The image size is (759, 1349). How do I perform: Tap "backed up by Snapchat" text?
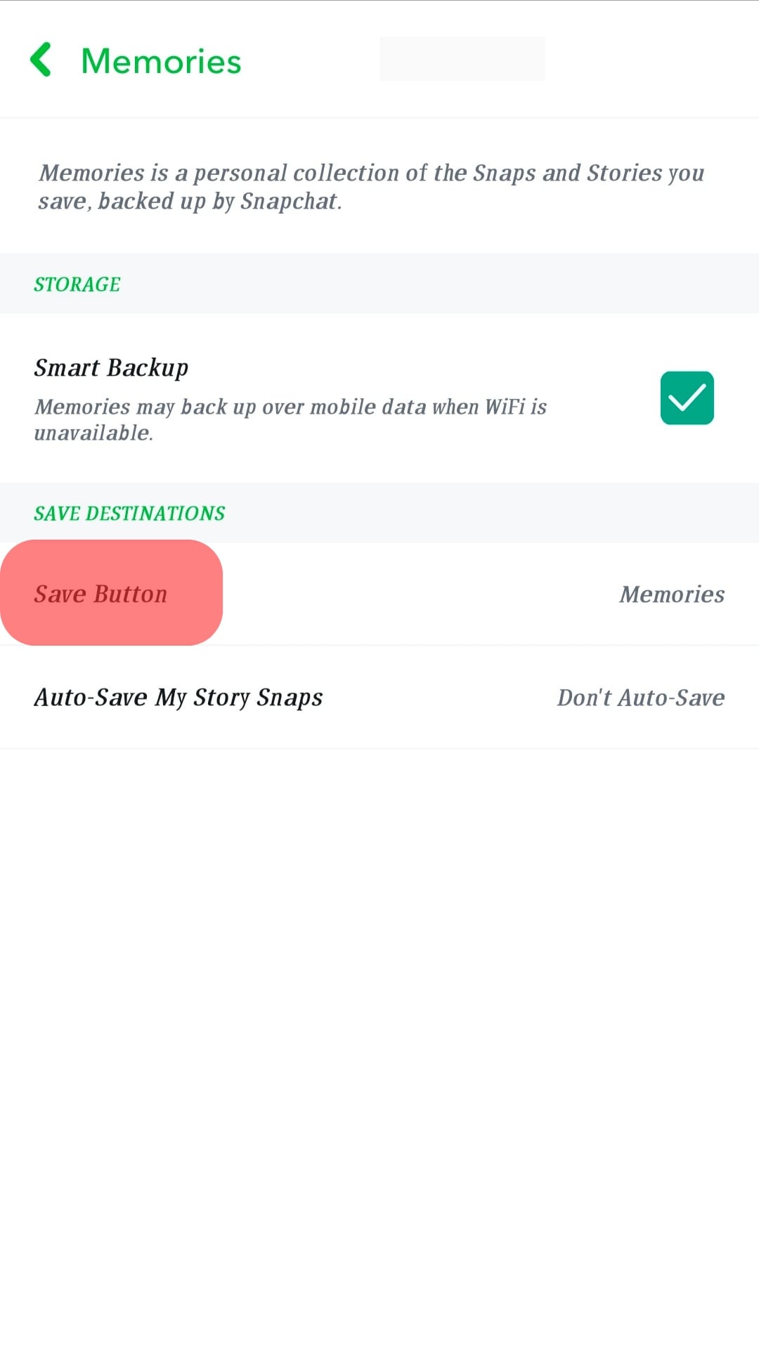[x=219, y=202]
